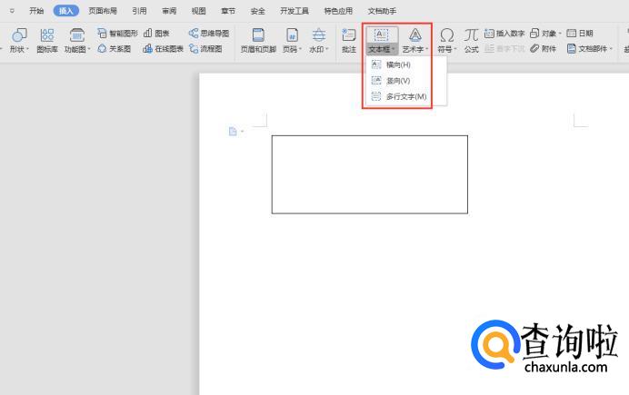Open the dropdown next to the page margin icon
629x395 pixels.
[243, 132]
